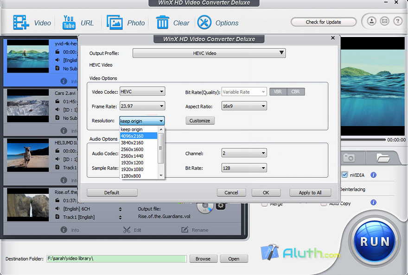The width and height of the screenshot is (408, 275).
Task: Open the Bit Rate Quality dropdown
Action: pyautogui.click(x=244, y=92)
